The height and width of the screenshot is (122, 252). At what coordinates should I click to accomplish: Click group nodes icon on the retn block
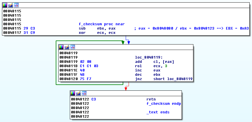84,93
